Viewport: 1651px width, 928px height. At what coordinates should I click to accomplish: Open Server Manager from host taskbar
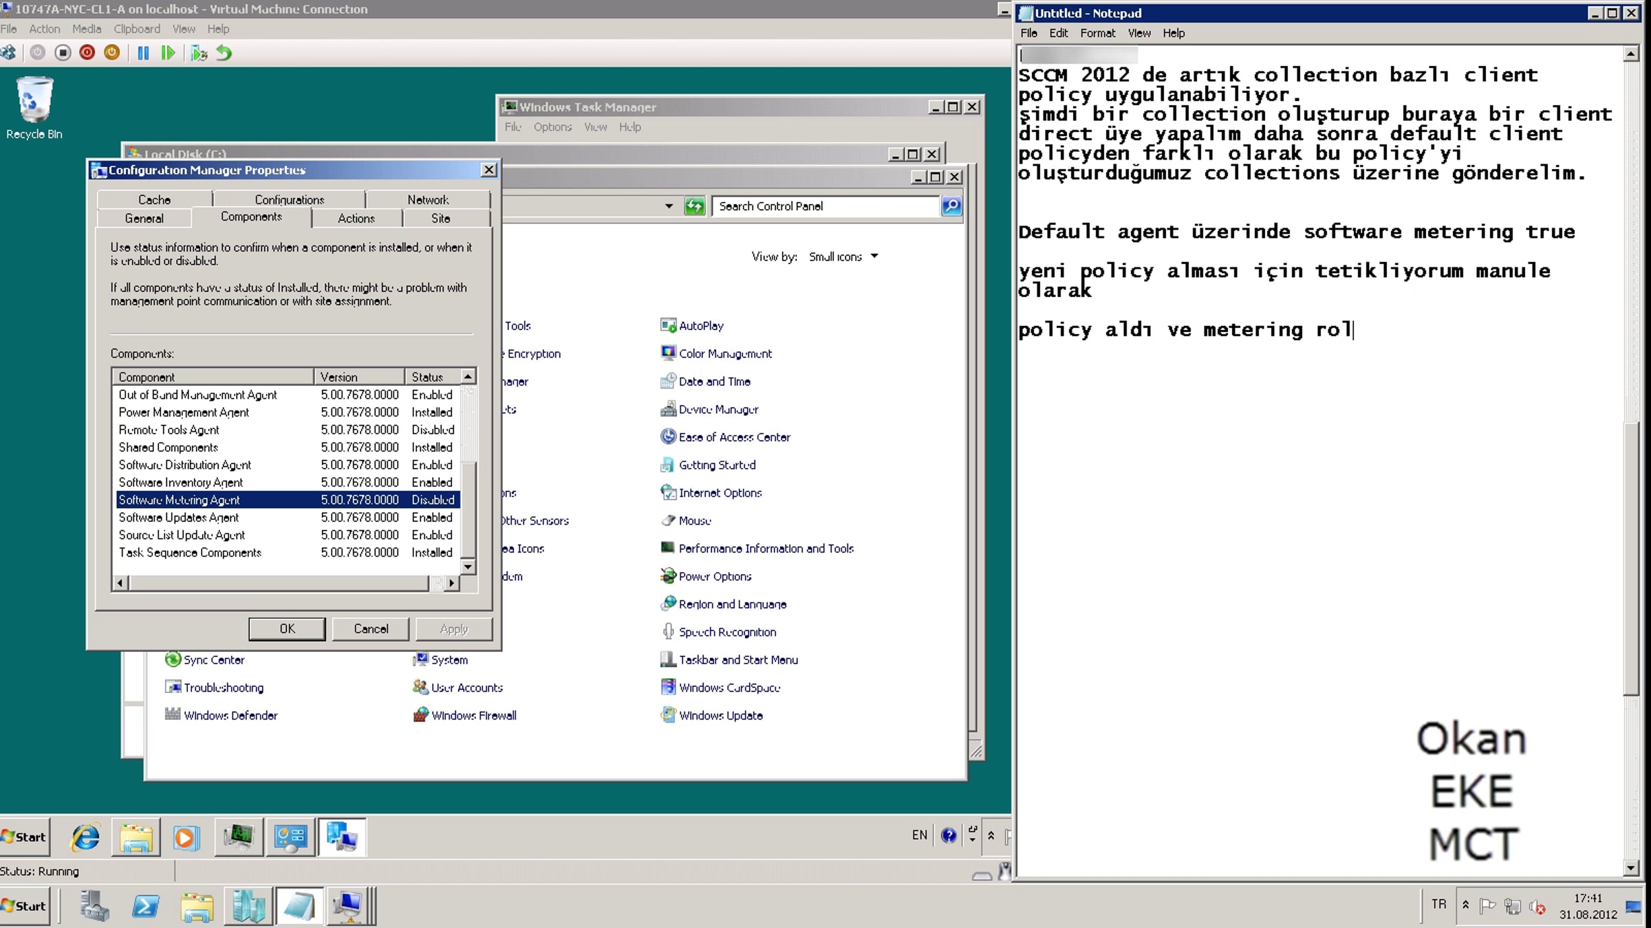tap(94, 907)
